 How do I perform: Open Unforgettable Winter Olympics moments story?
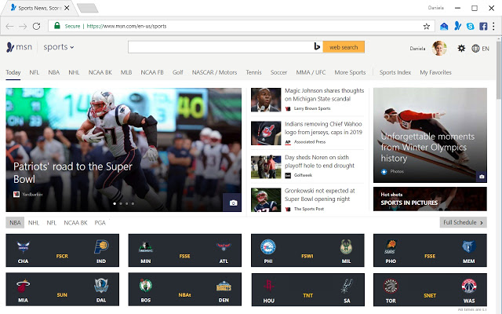pyautogui.click(x=427, y=148)
